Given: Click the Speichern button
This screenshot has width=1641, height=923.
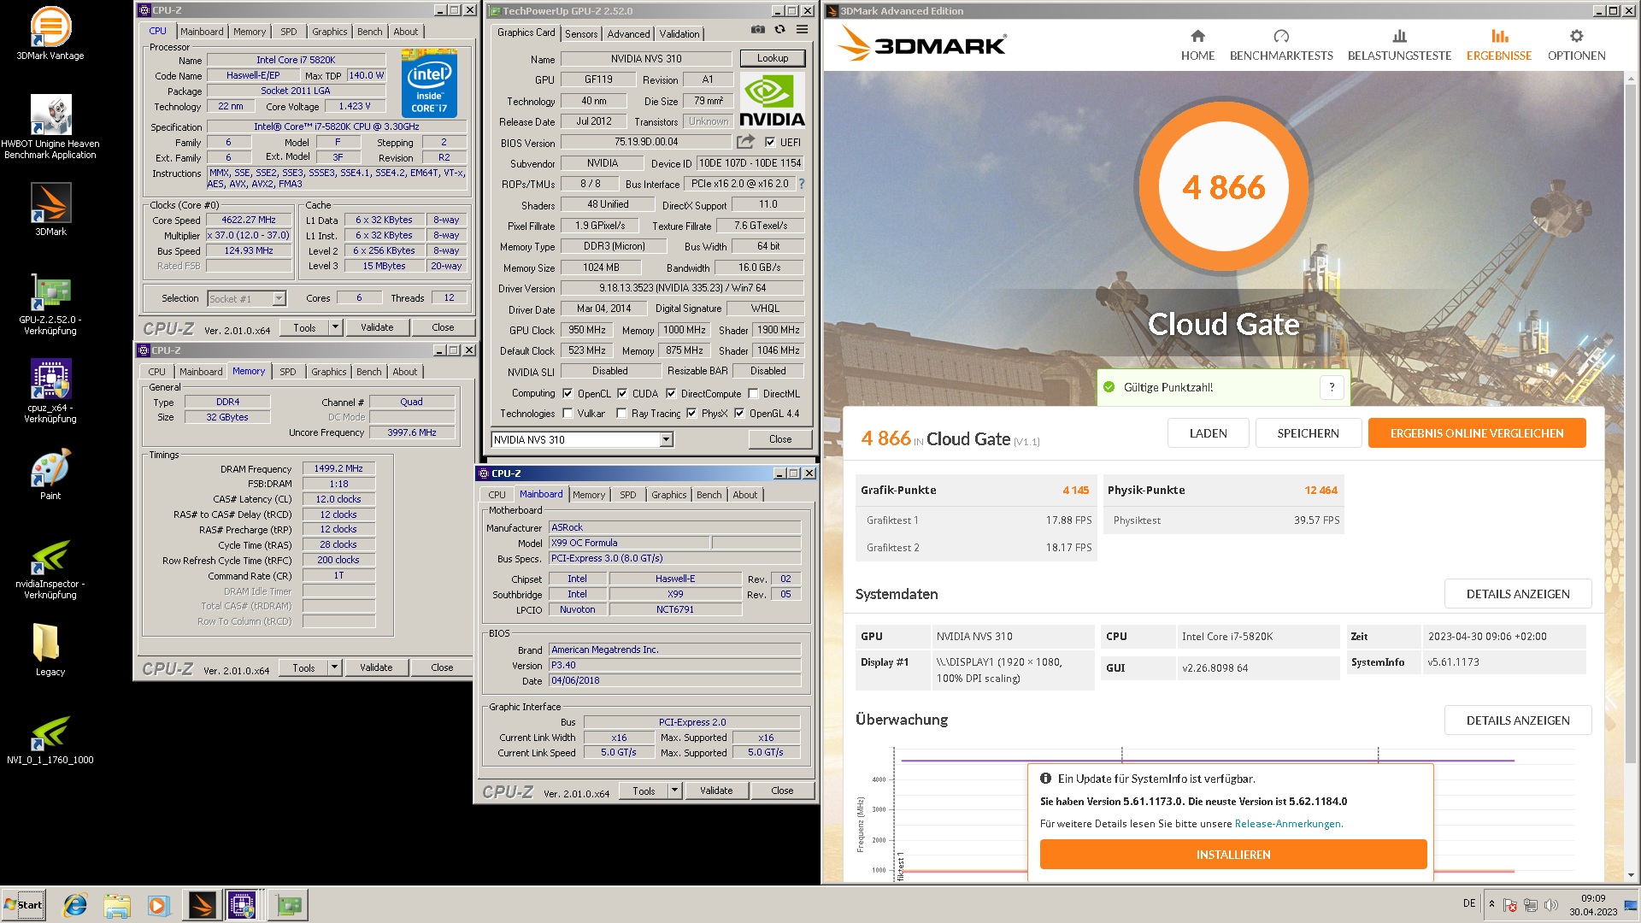Looking at the screenshot, I should point(1308,433).
